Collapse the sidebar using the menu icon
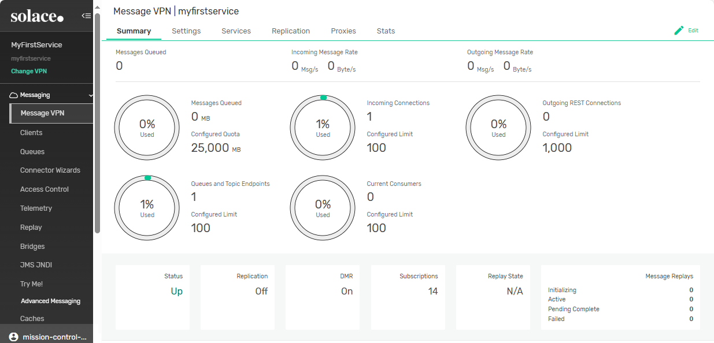This screenshot has width=714, height=343. tap(86, 16)
